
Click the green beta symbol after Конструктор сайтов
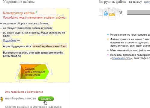pos(36,12)
